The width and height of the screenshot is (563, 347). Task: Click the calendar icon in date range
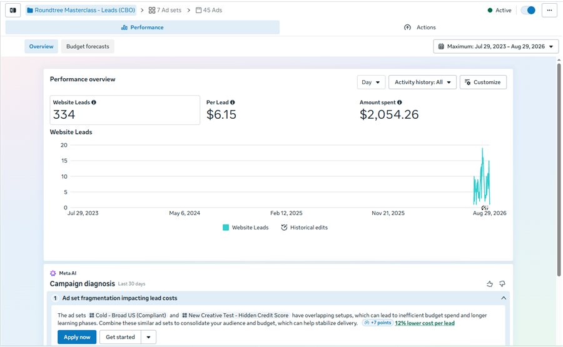(x=441, y=46)
